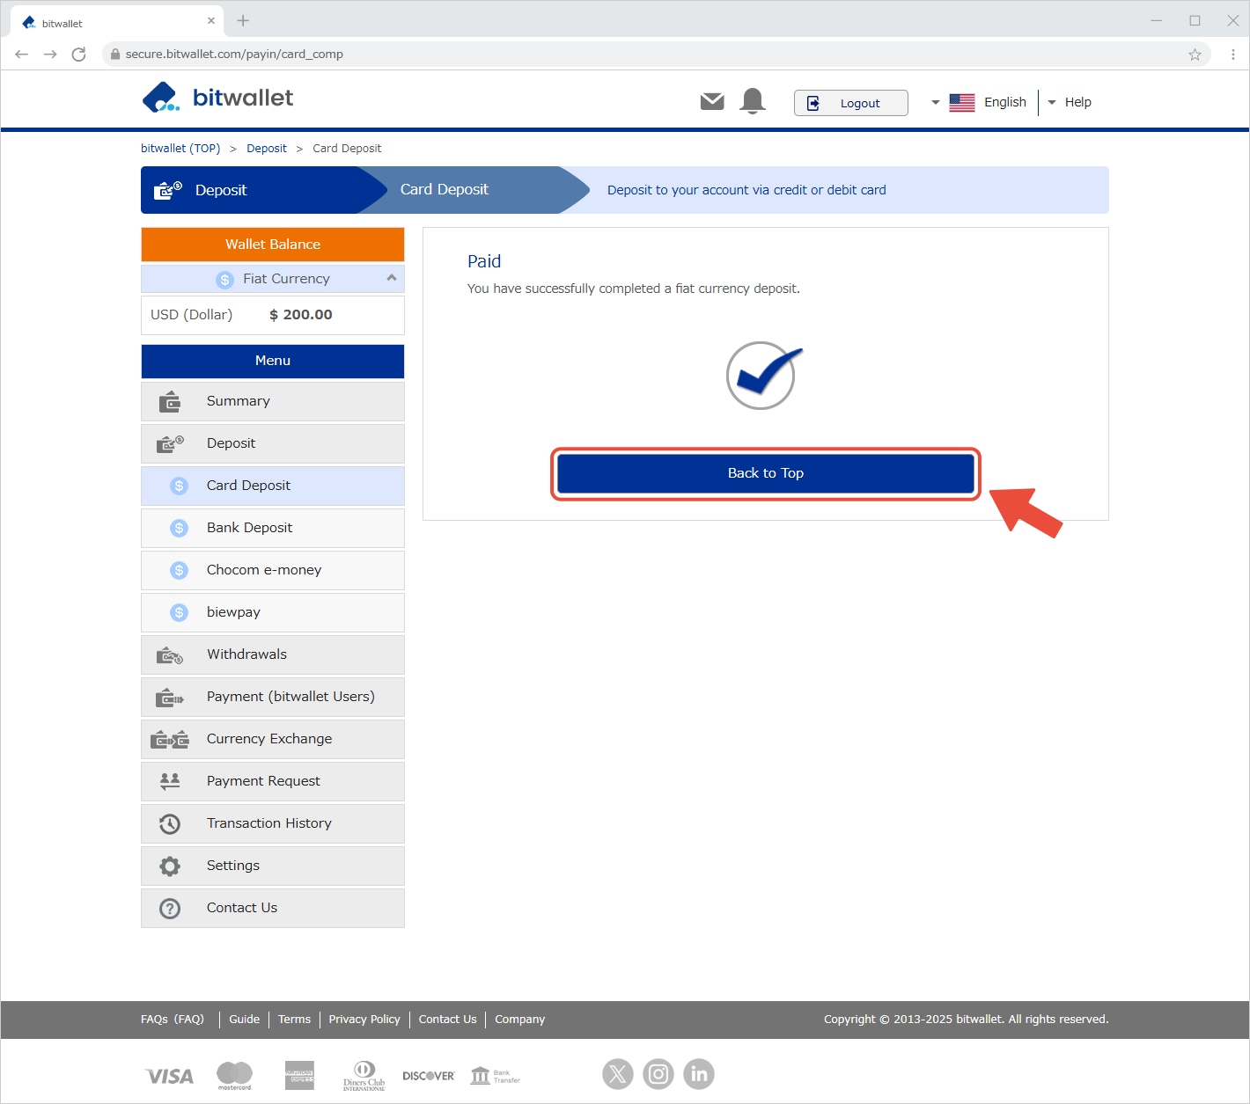Expand the Help dropdown menu
This screenshot has height=1104, width=1250.
tap(1070, 102)
